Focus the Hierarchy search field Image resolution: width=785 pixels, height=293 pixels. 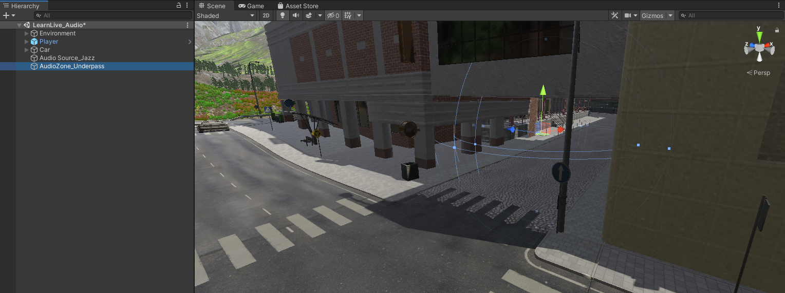pyautogui.click(x=113, y=15)
